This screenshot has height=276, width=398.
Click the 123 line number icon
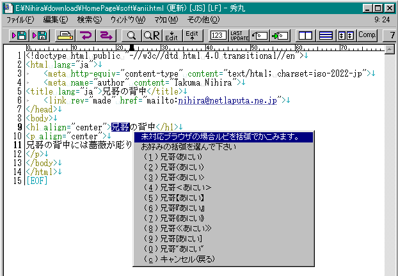point(218,35)
